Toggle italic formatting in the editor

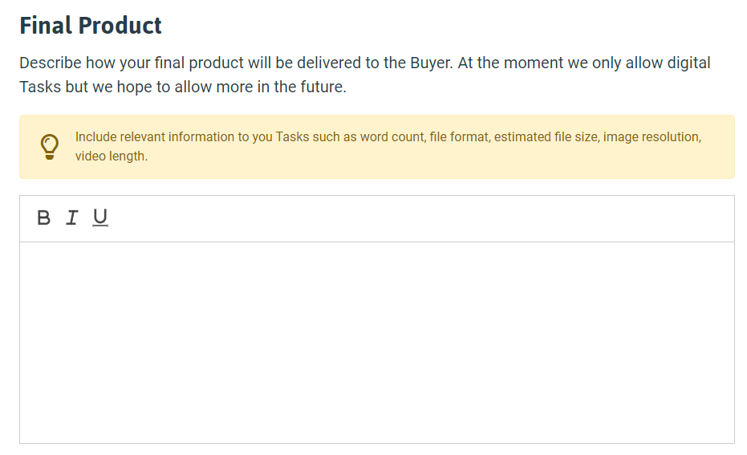pos(72,217)
